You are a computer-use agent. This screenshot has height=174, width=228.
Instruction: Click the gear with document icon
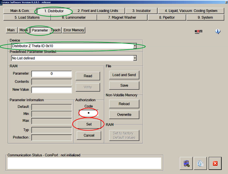click(200, 163)
